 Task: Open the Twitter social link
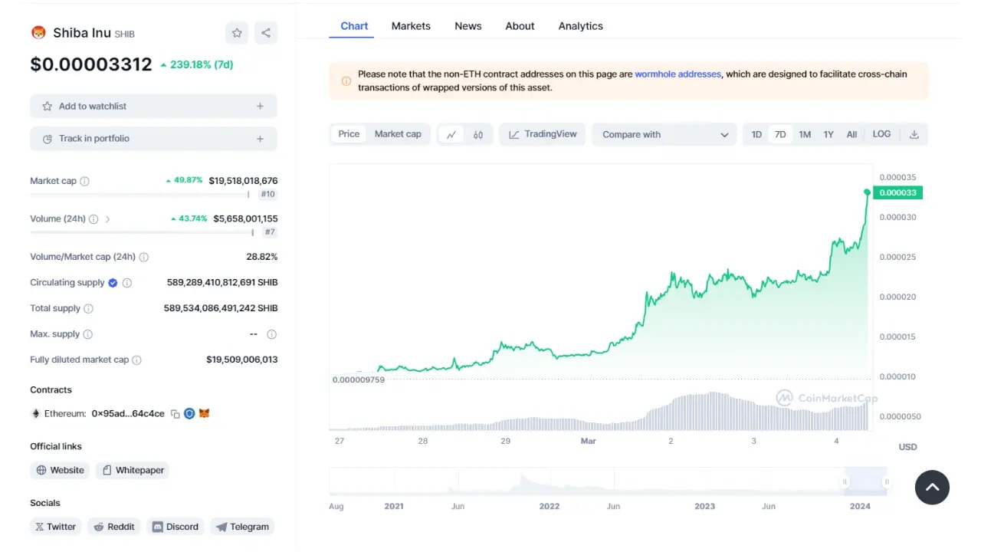pos(55,527)
